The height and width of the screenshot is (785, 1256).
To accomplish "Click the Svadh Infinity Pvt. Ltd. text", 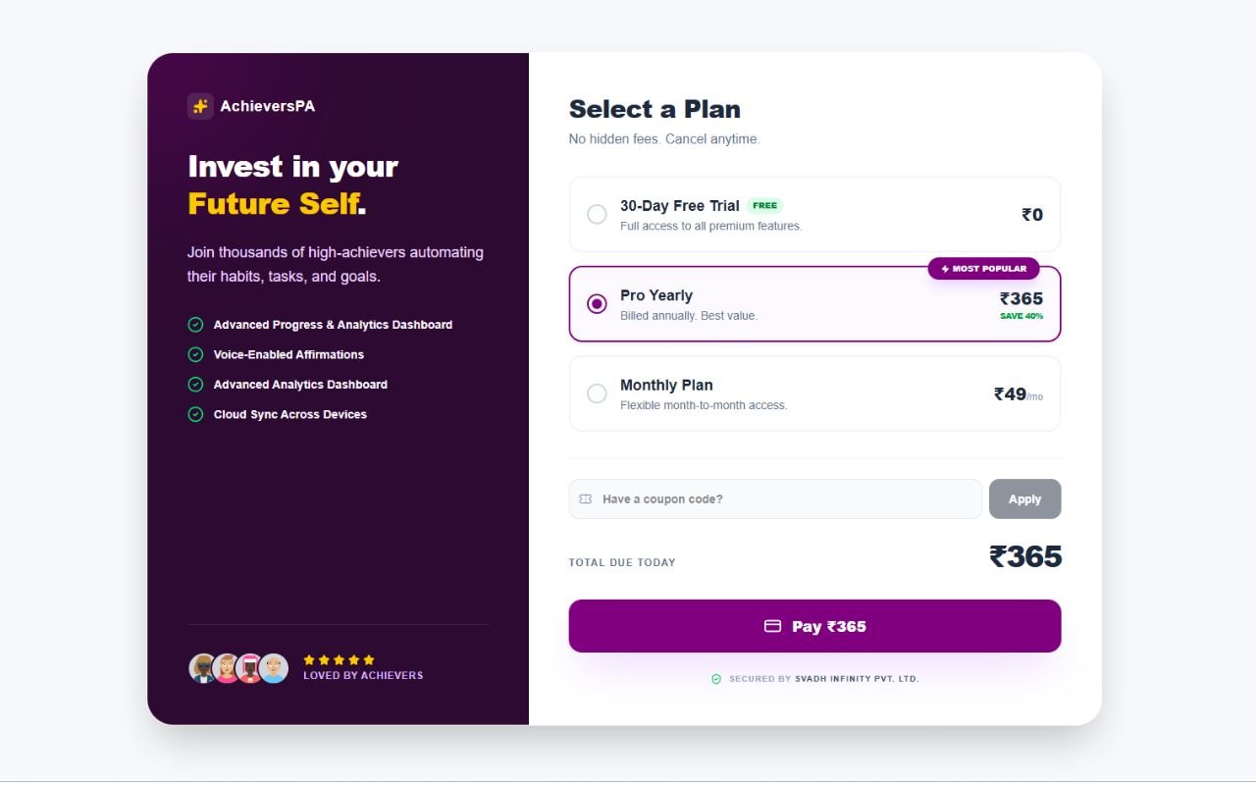I will click(857, 679).
